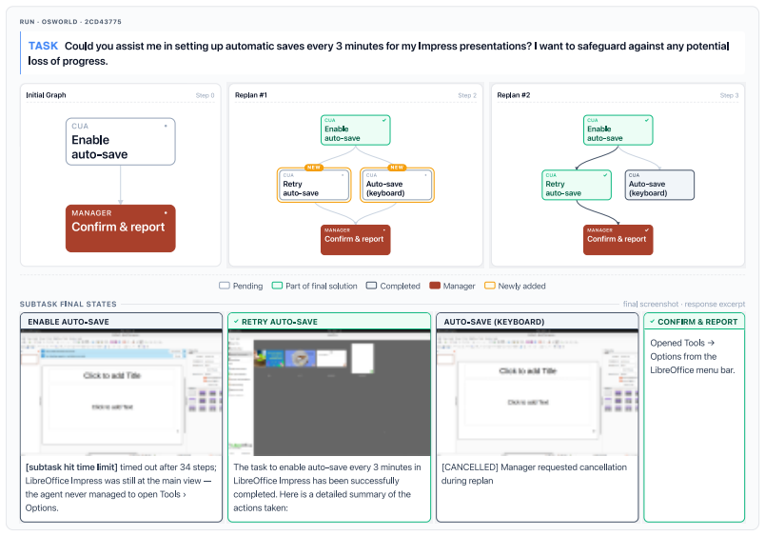The height and width of the screenshot is (536, 765).
Task: Click the 'Newly added' legend label
Action: click(522, 286)
